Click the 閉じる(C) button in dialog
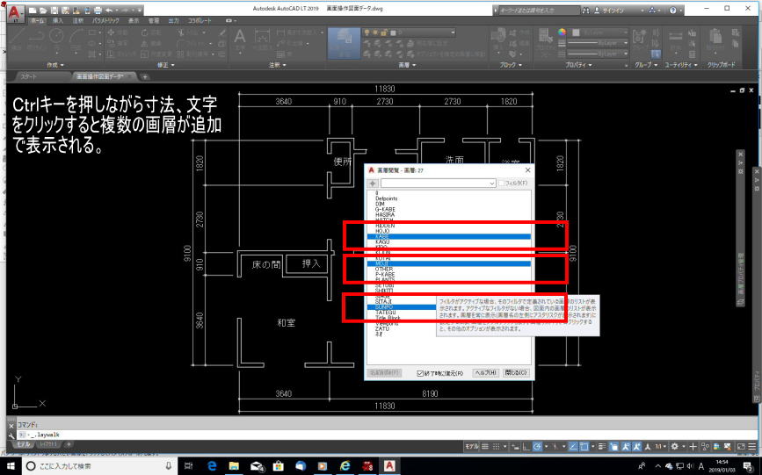 (515, 372)
